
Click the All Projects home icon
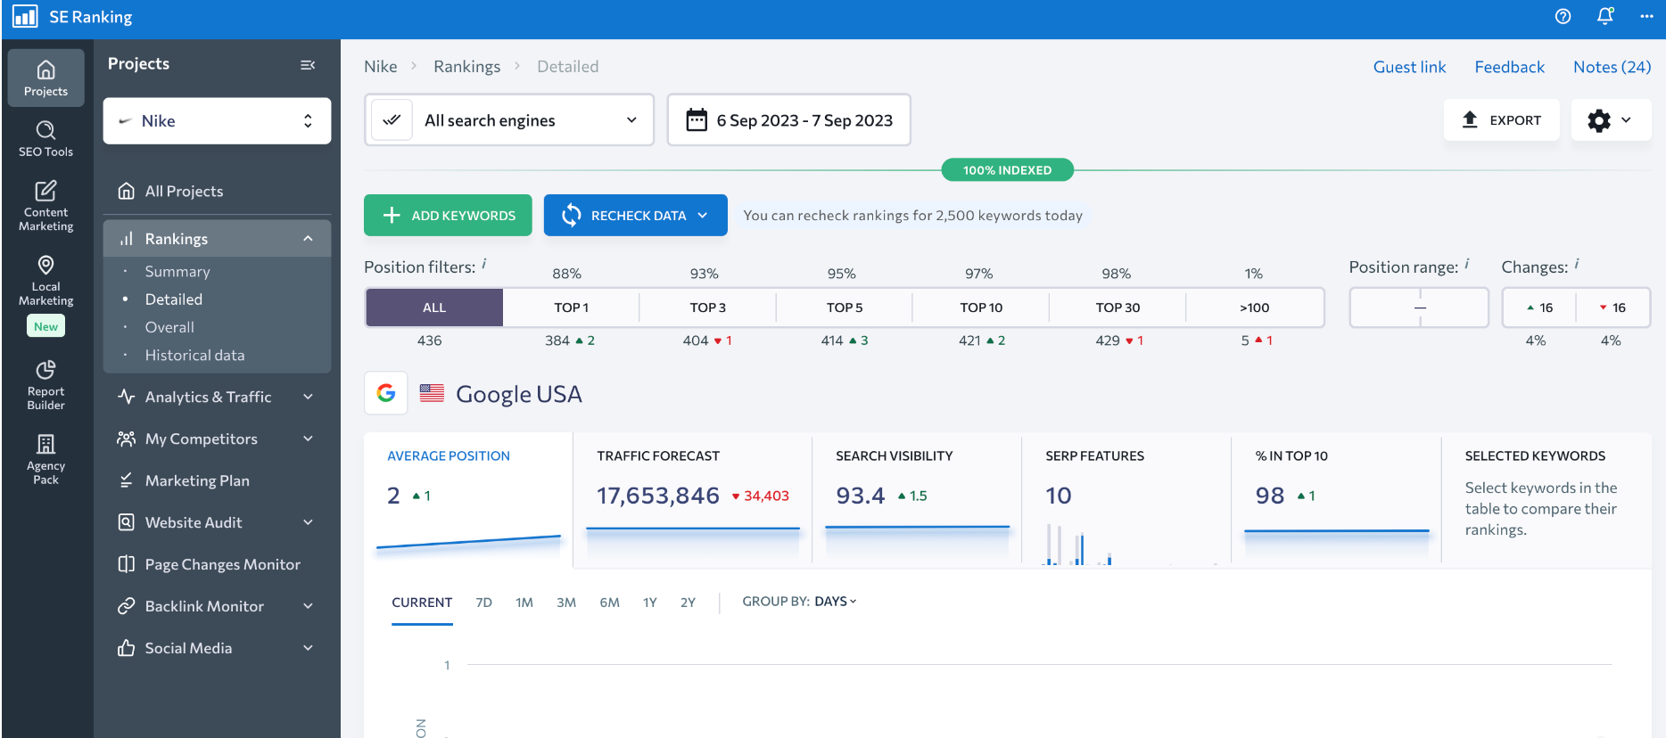pos(127,191)
